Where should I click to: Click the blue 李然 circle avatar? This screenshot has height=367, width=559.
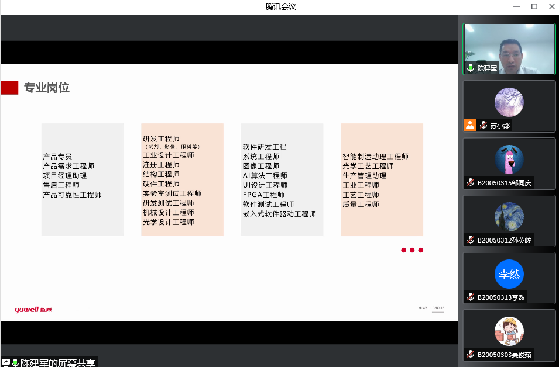(509, 274)
